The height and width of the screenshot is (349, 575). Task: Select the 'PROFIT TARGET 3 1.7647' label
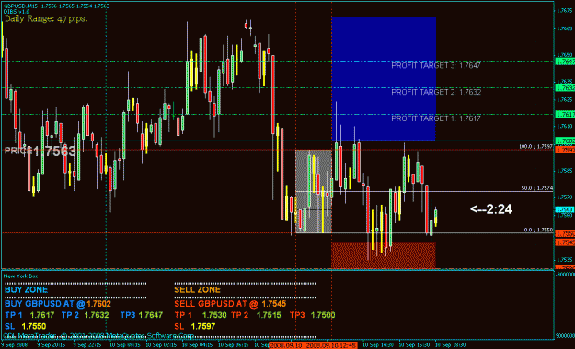point(436,65)
